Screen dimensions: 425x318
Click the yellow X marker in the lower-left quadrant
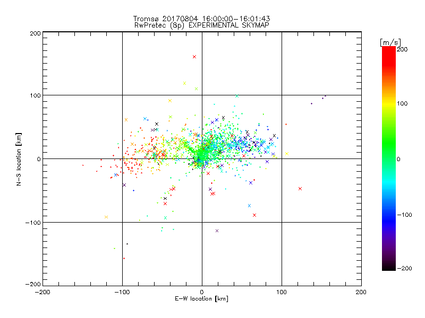[106, 217]
